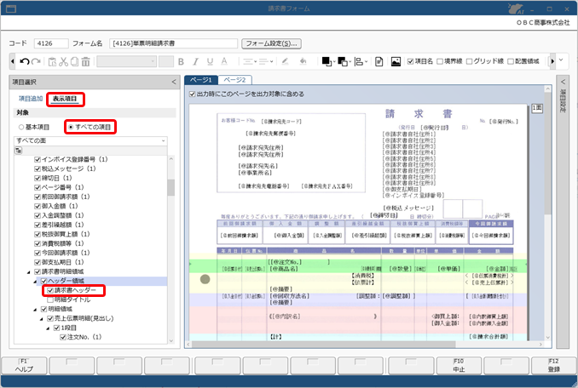The image size is (578, 388).
Task: Select the すべての項目 radio button
Action: (71, 128)
